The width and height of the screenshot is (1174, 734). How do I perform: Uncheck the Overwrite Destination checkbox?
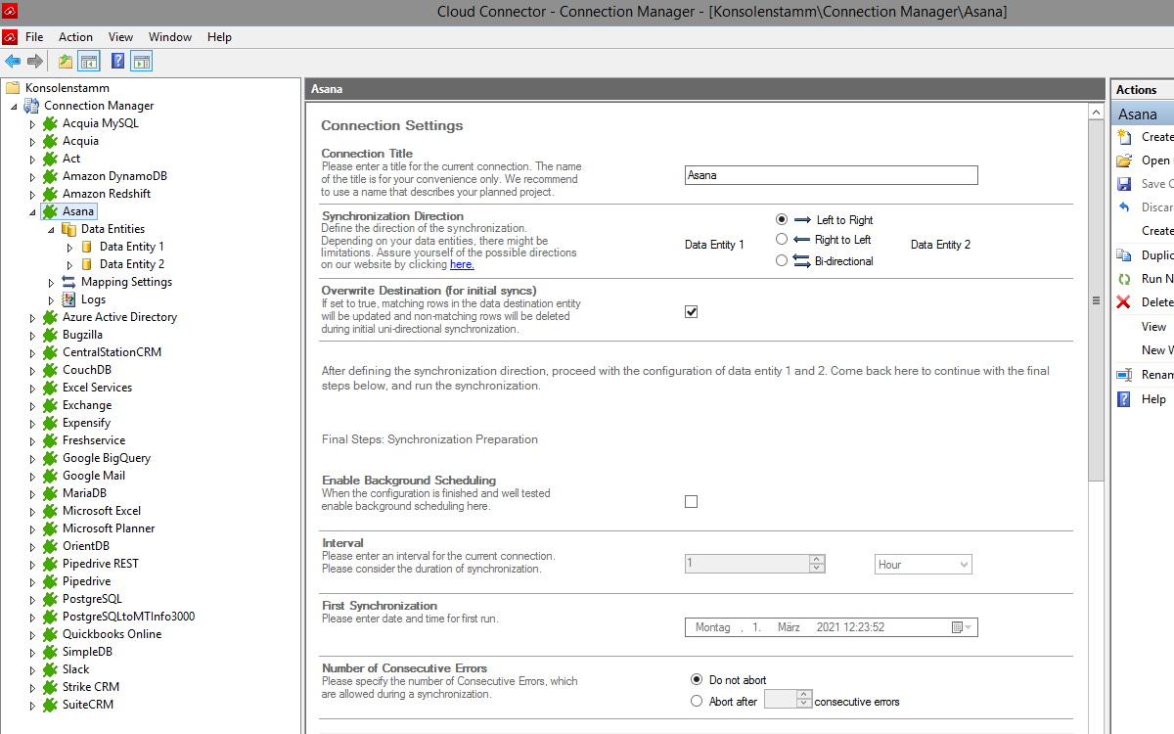click(x=692, y=312)
